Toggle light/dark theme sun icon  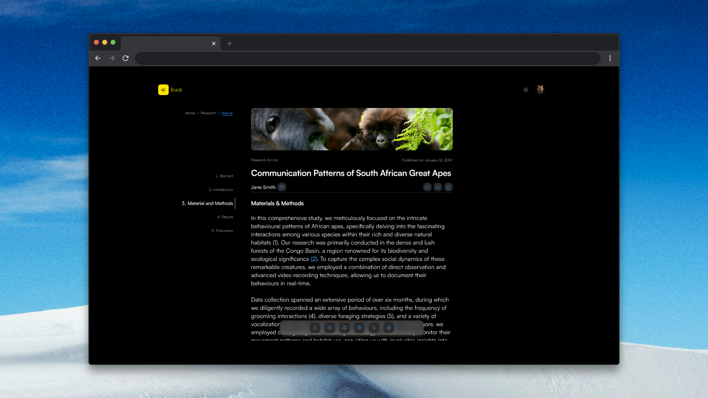click(526, 90)
